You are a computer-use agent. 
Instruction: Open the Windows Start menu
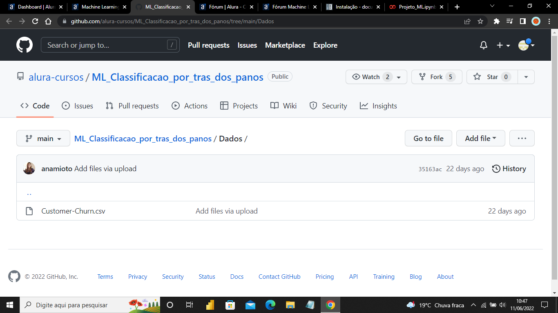[10, 305]
